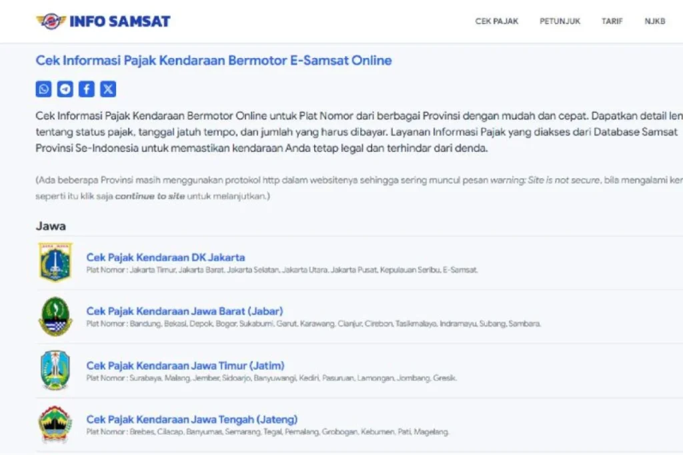Click the DK Jakarta province emblem
The image size is (683, 455).
55,262
